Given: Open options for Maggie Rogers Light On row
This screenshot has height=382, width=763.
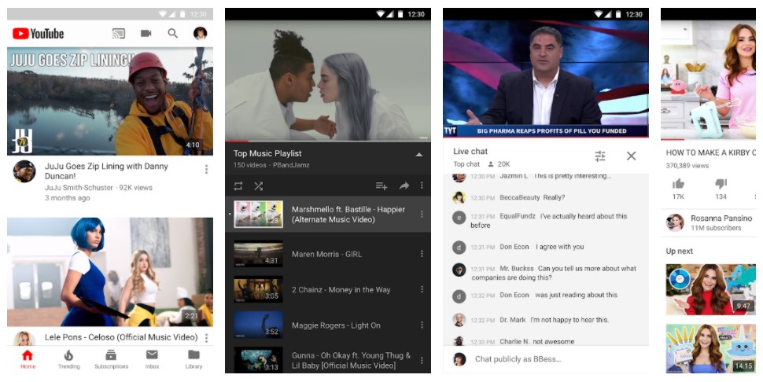Looking at the screenshot, I should tap(422, 325).
